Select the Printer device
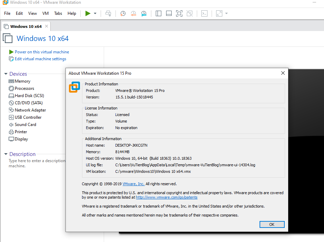This screenshot has width=324, height=242. click(18, 132)
